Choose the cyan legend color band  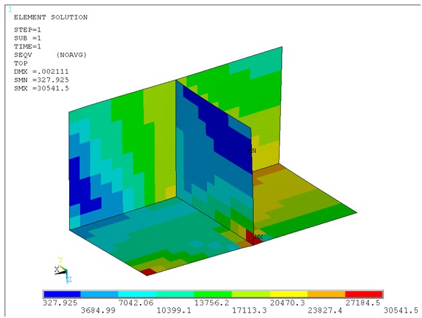coord(137,295)
